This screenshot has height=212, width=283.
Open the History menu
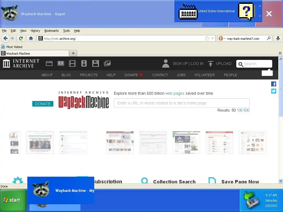(35, 31)
